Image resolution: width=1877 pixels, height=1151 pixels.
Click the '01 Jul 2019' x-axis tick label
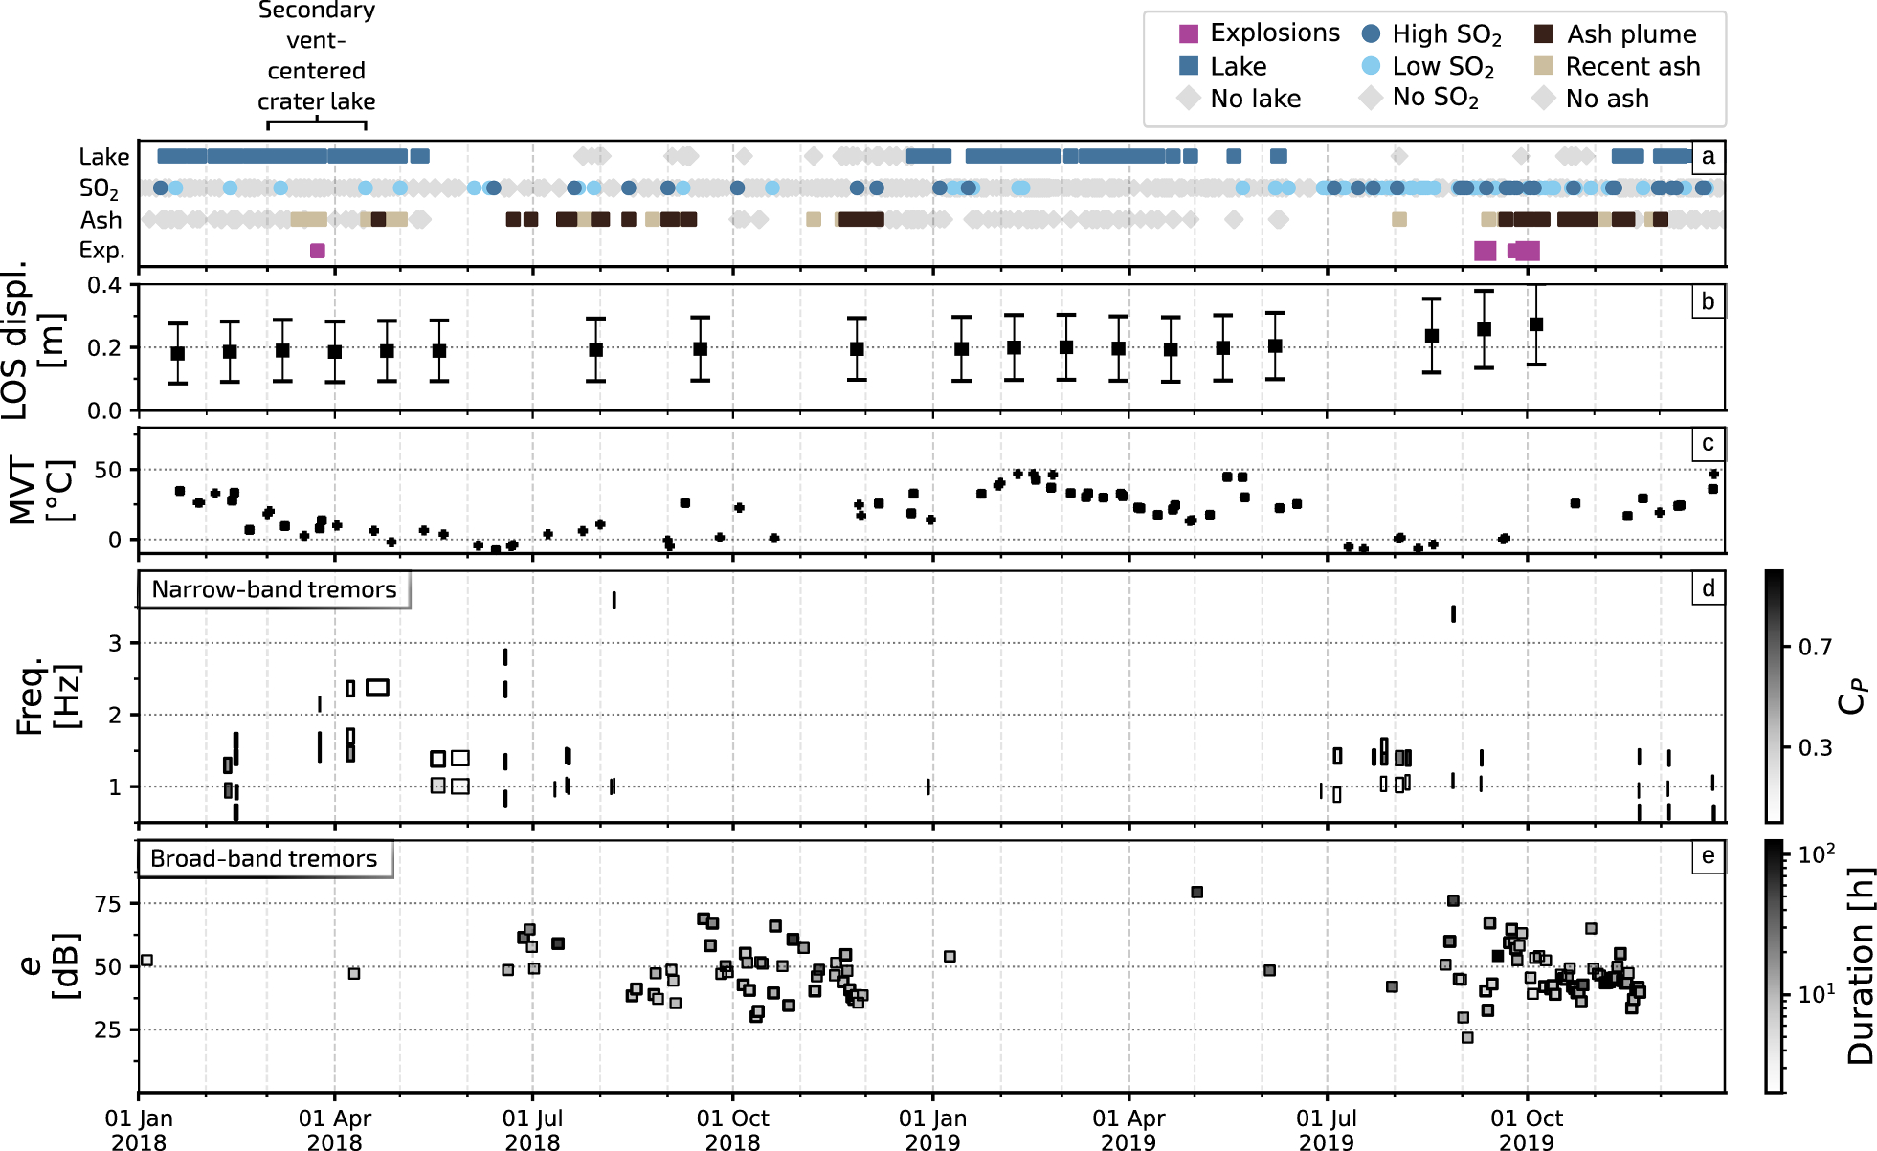pos(1327,1130)
